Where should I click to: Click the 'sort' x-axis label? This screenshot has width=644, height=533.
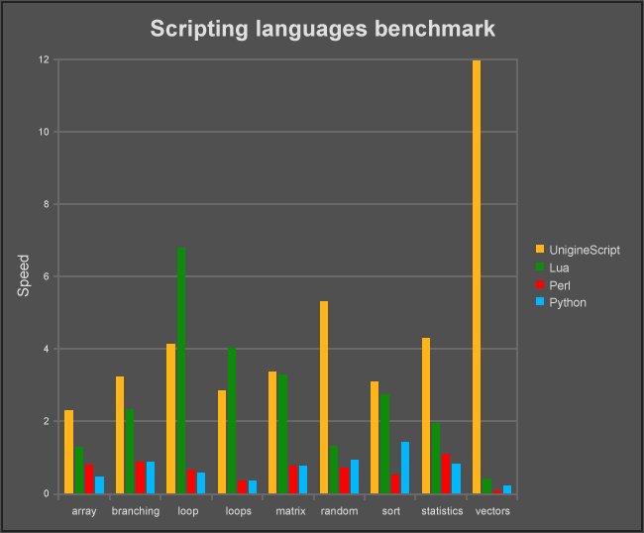(x=390, y=511)
